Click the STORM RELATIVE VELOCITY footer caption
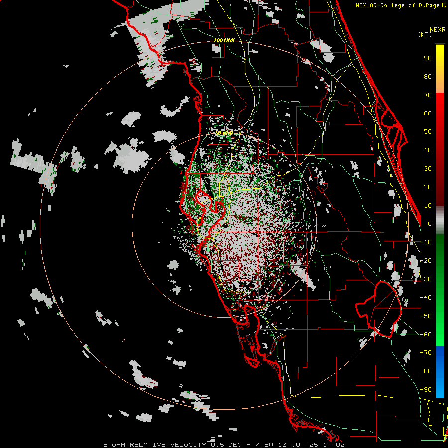Viewport: 448px width, 448px height. point(224,445)
